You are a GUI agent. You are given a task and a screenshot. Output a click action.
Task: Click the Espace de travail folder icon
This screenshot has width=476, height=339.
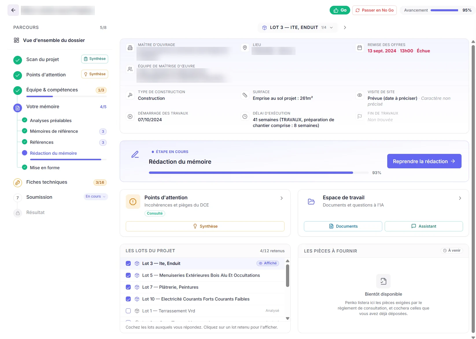tap(311, 202)
